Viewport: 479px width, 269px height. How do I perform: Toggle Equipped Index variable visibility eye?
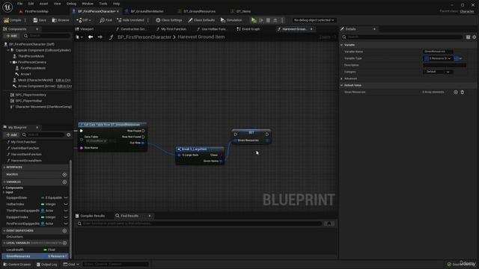(66, 217)
